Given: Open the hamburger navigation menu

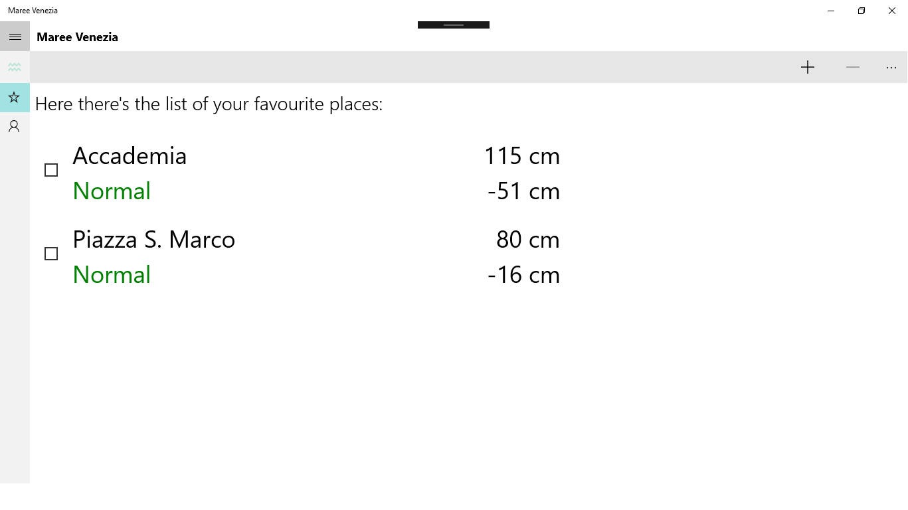Looking at the screenshot, I should [x=15, y=37].
